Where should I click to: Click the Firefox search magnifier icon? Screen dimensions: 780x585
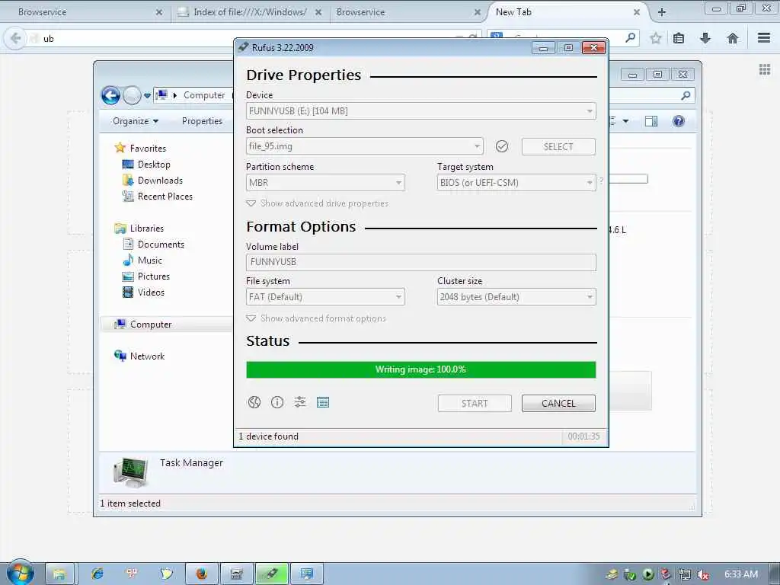coord(630,38)
